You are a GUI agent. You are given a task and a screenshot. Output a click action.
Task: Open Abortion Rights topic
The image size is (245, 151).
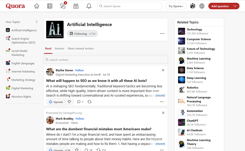coord(18,97)
